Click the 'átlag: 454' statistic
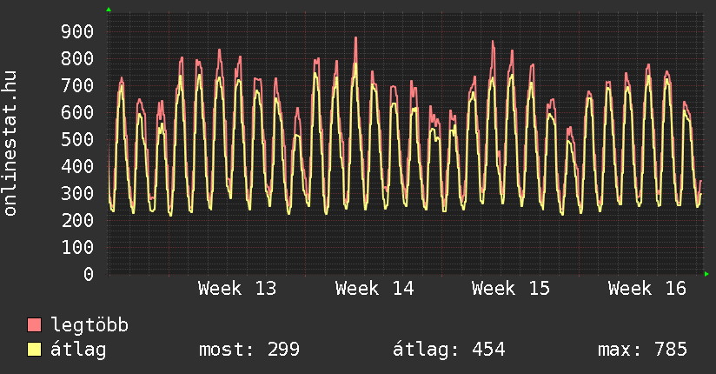Screen dimensions: 716x374 (449, 350)
